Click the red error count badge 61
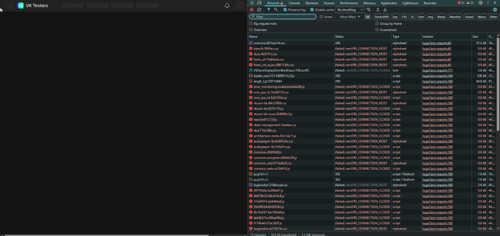This screenshot has width=500, height=236. [x=461, y=3]
